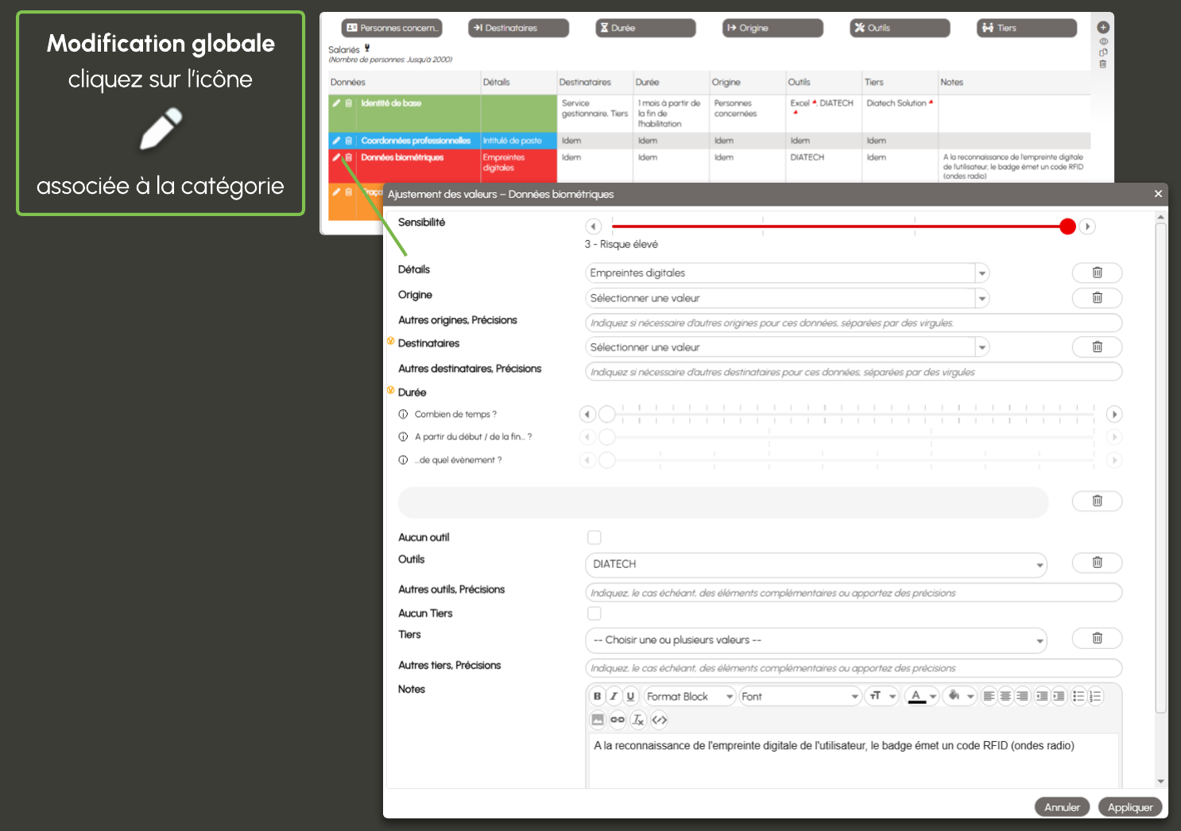Delete the Détails value with its trash button
1181x831 pixels.
pyautogui.click(x=1097, y=272)
